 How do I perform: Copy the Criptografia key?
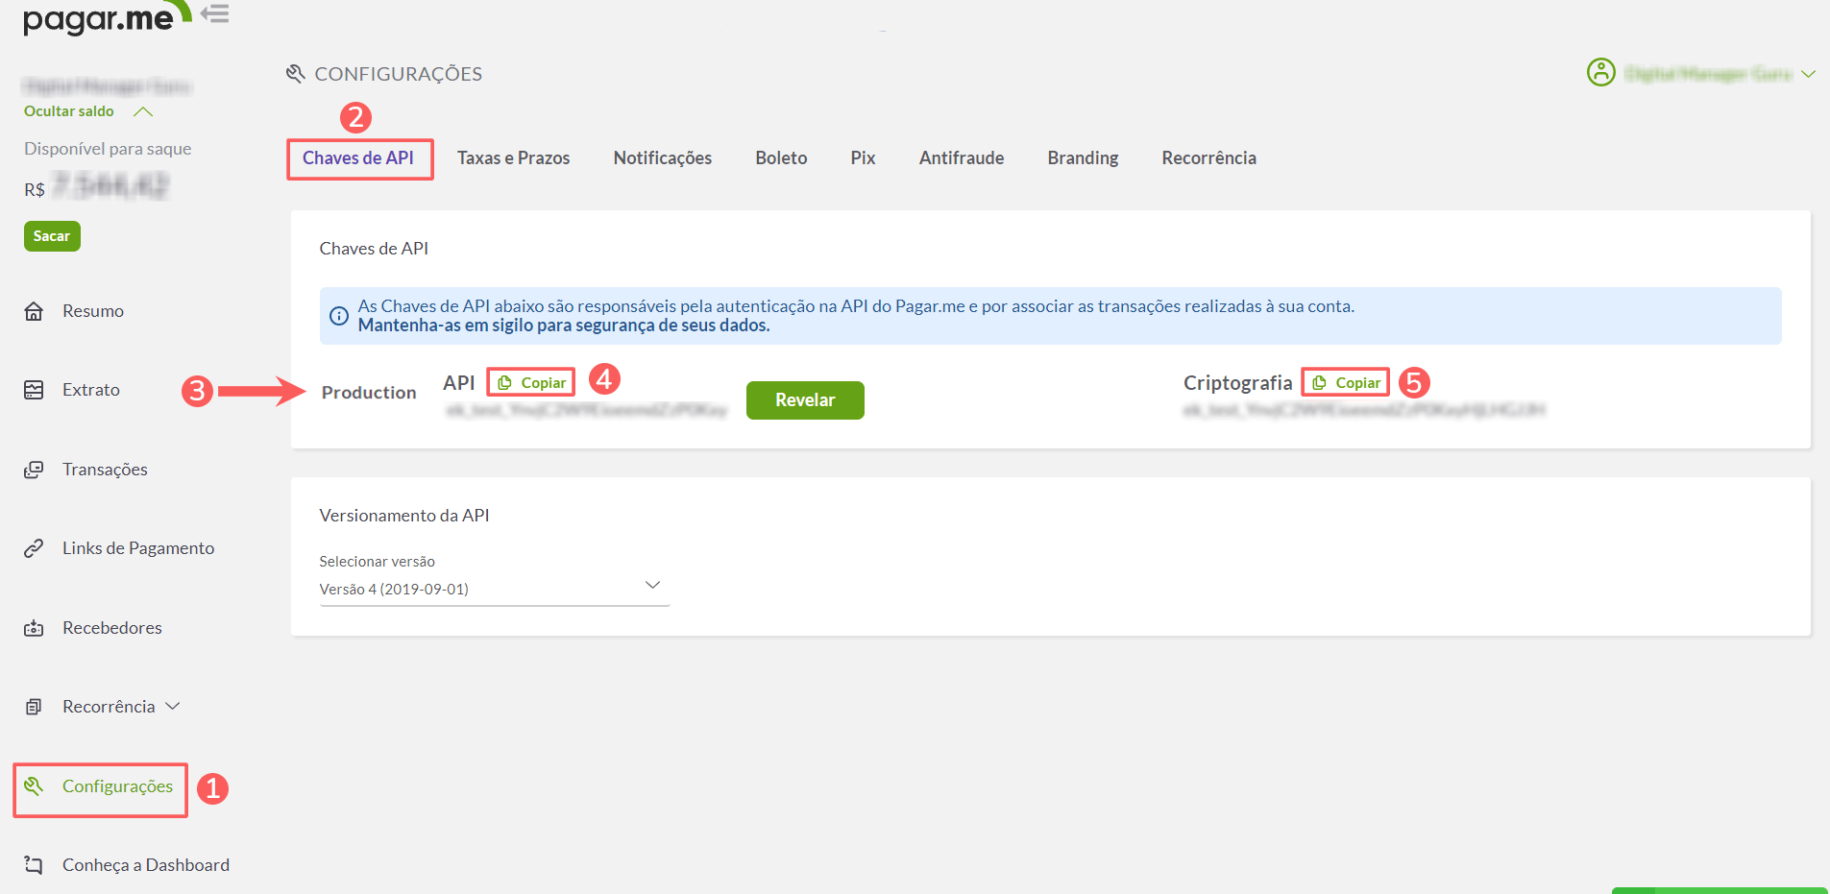[1346, 383]
